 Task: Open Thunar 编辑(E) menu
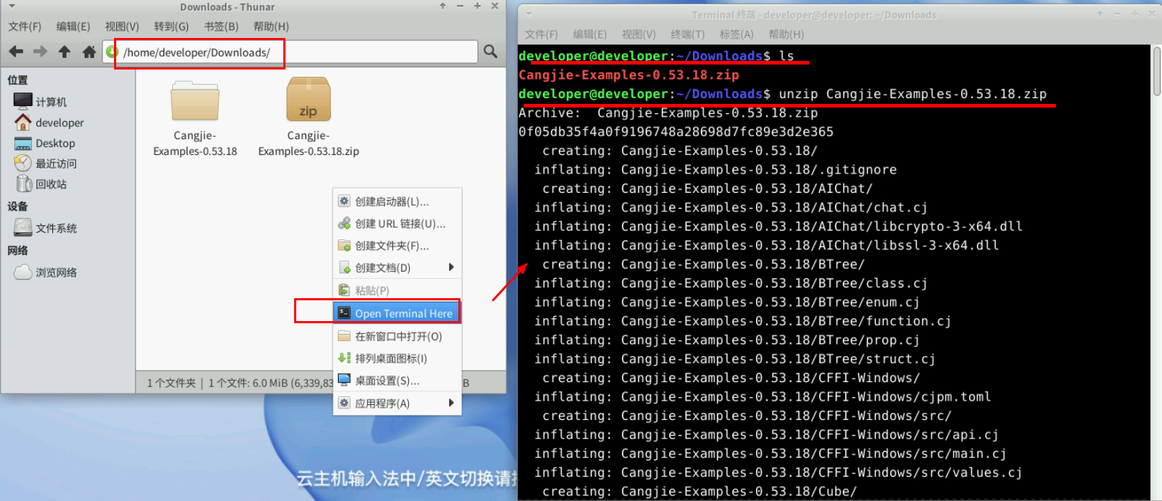pyautogui.click(x=73, y=27)
